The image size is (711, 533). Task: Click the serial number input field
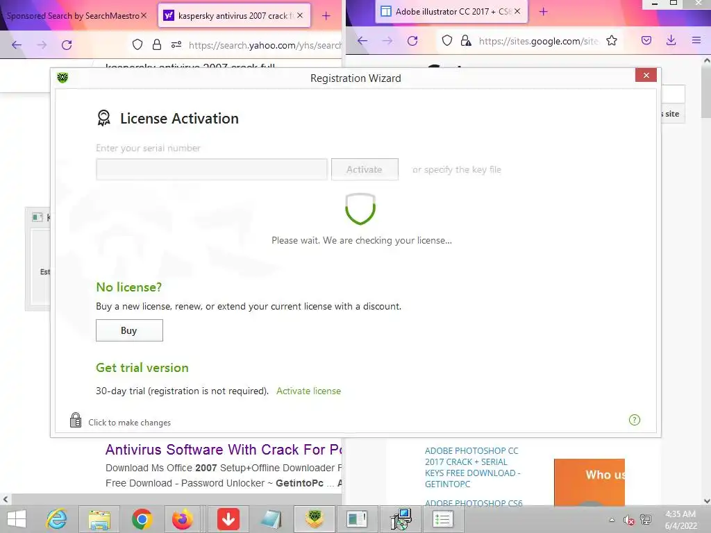click(x=211, y=169)
